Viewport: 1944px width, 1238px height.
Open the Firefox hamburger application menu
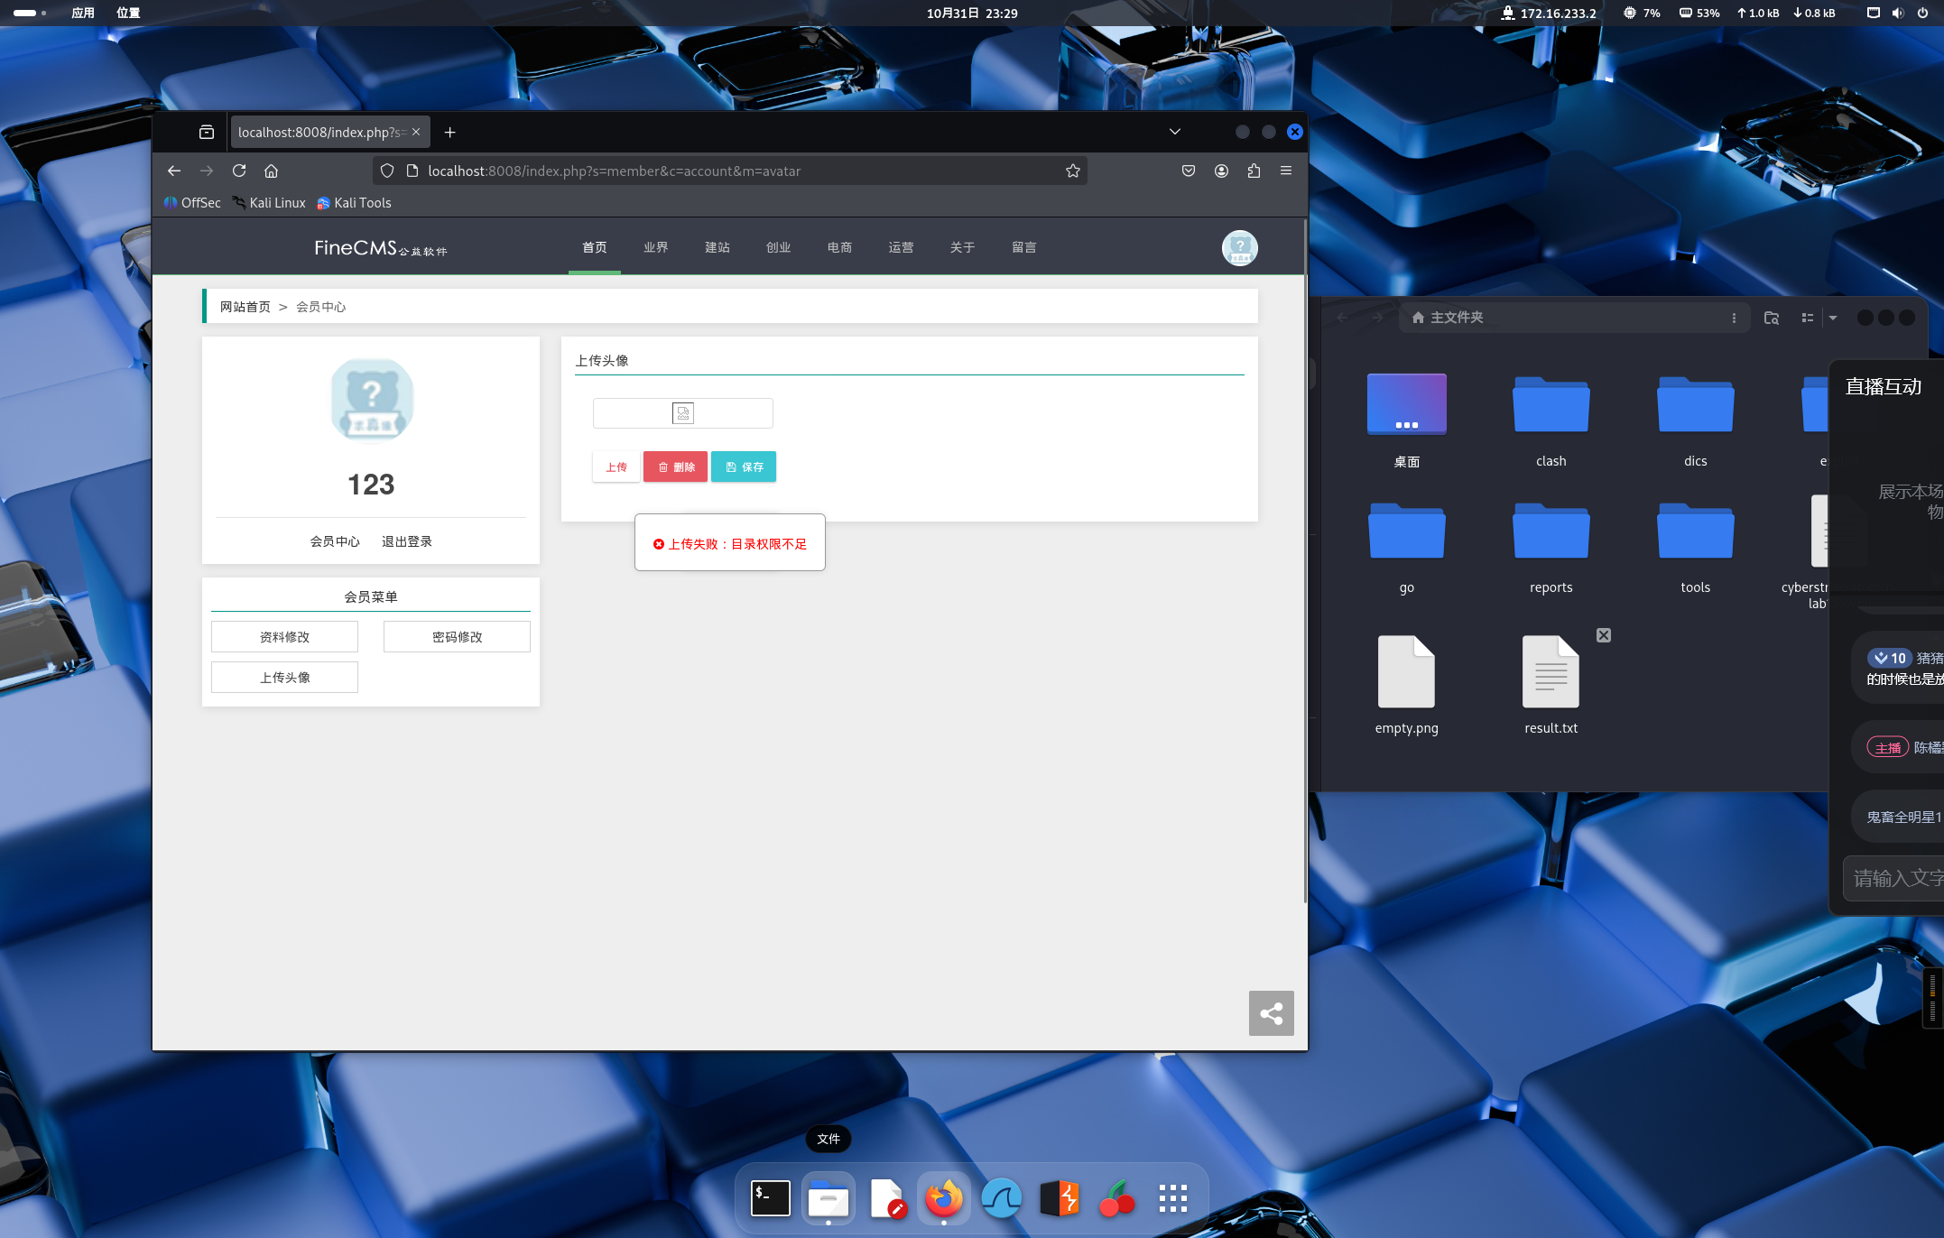point(1286,171)
